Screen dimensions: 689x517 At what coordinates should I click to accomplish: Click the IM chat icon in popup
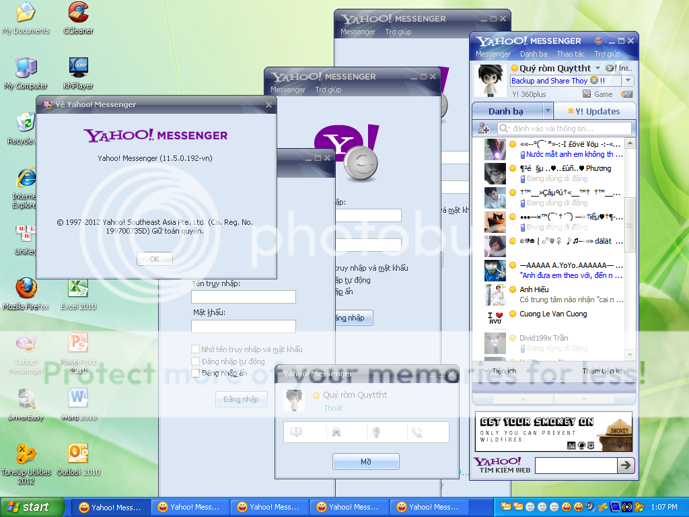click(296, 432)
